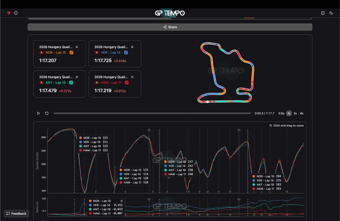Toggle the split layout icon

(x=323, y=13)
